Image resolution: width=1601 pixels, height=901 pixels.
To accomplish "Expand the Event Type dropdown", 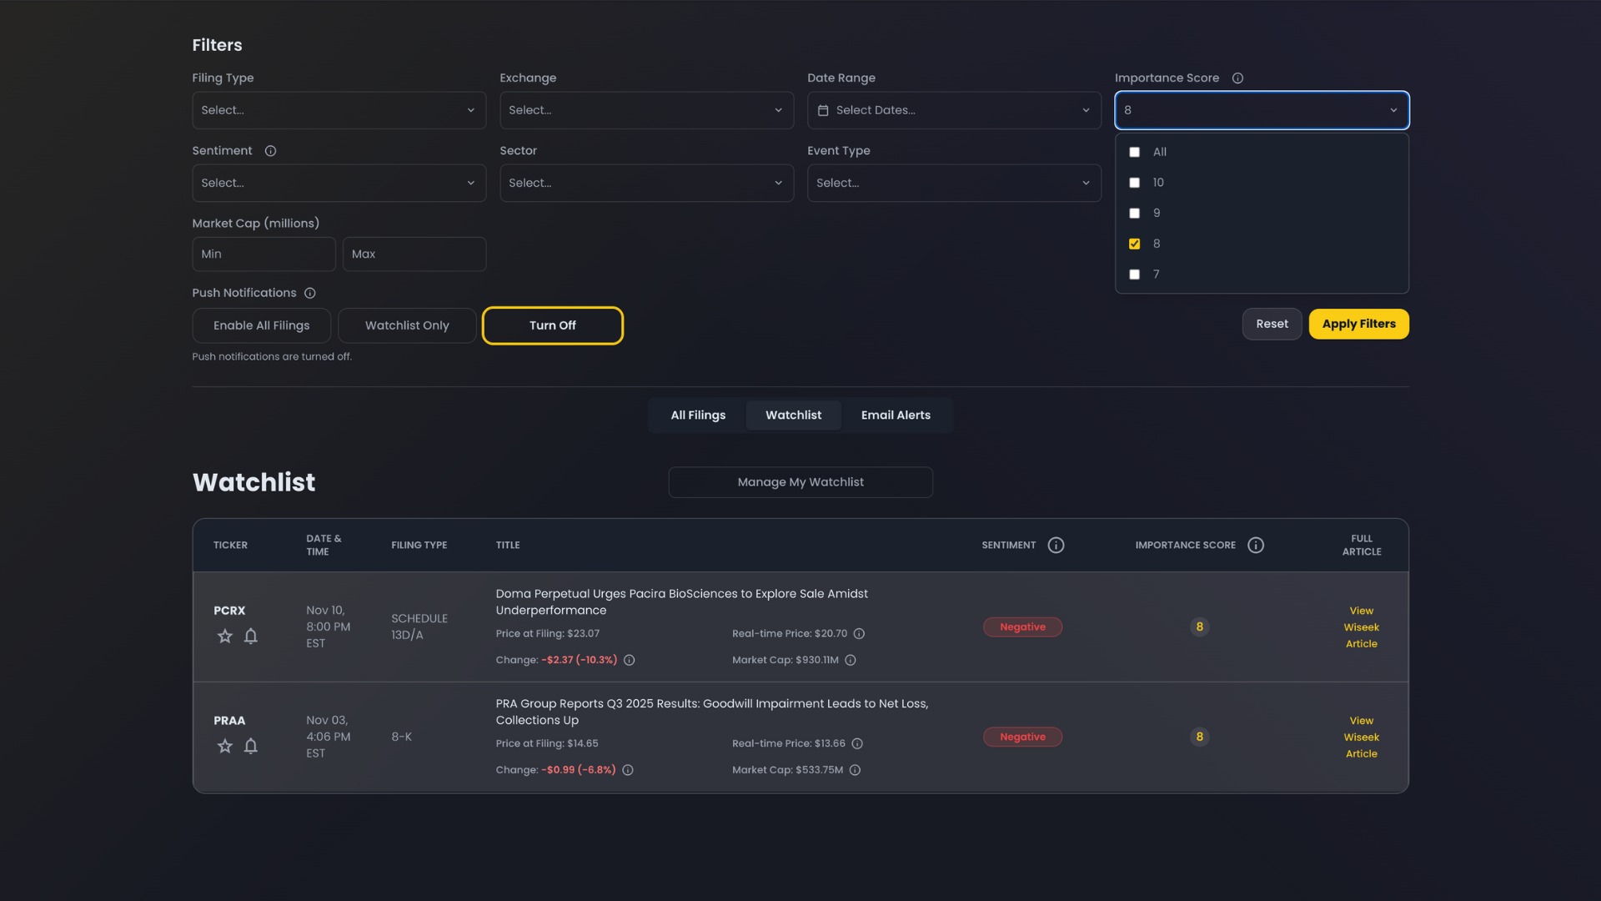I will (954, 183).
